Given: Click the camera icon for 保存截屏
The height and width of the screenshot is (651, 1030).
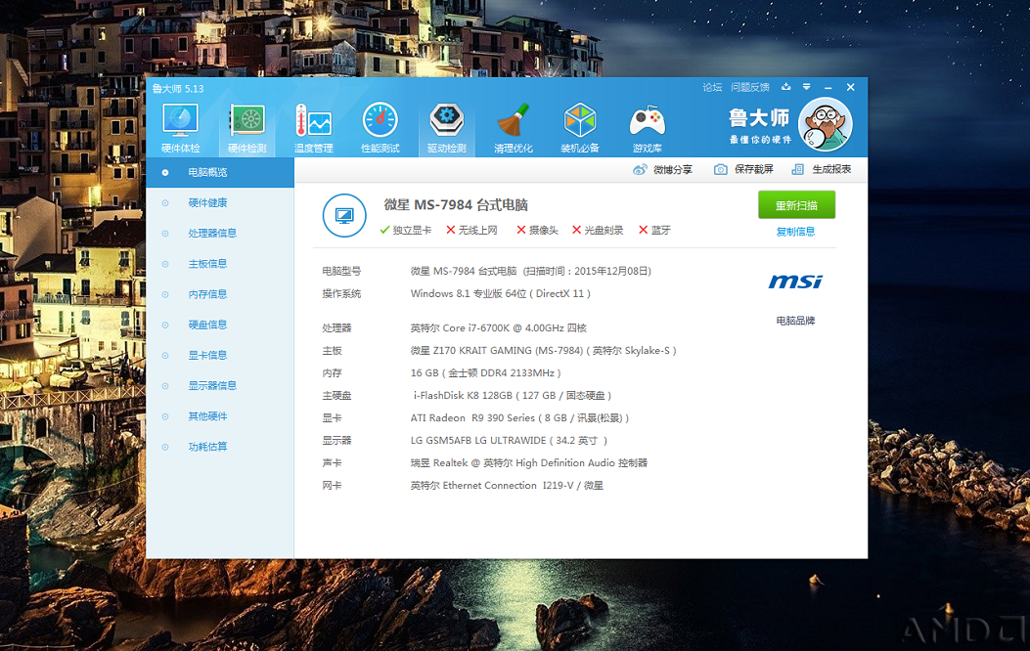Looking at the screenshot, I should (721, 169).
